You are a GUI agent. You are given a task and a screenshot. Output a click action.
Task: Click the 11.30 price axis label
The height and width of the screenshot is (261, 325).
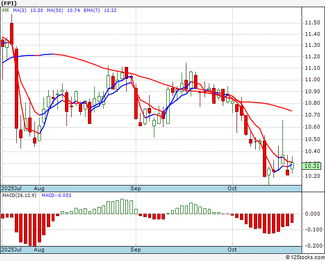(313, 45)
